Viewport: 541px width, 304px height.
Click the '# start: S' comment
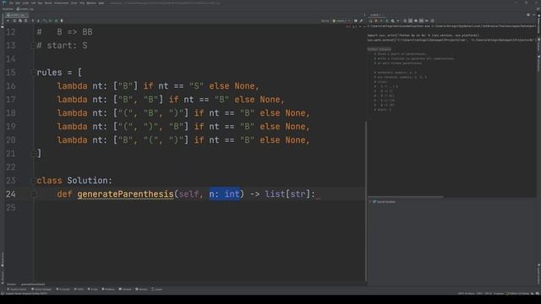(x=62, y=46)
